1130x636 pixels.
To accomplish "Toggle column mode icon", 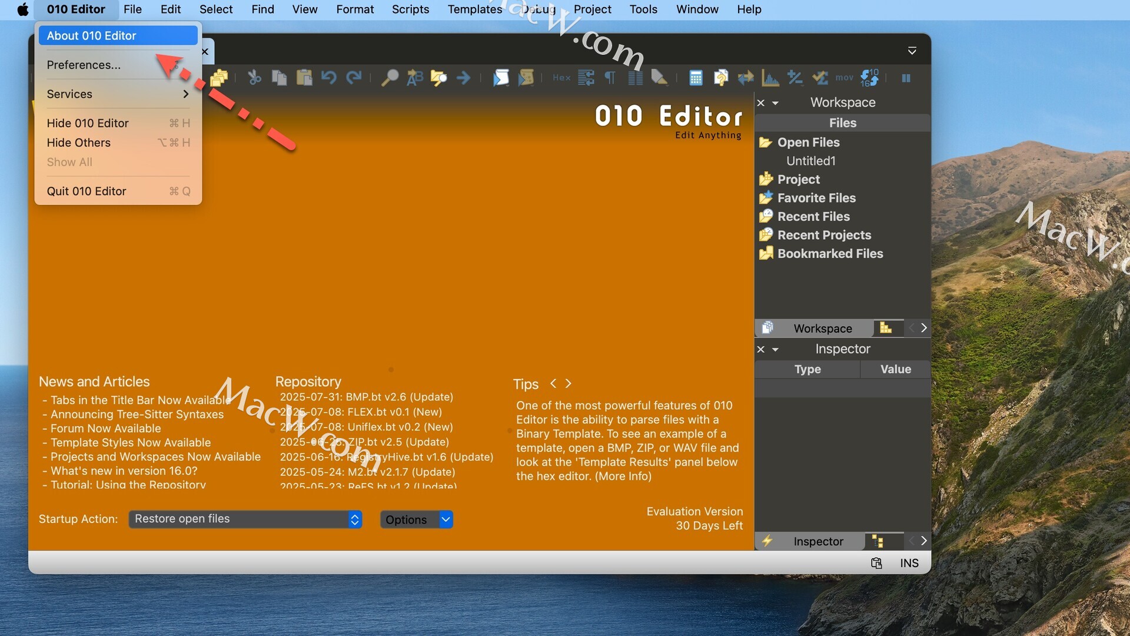I will pyautogui.click(x=635, y=78).
